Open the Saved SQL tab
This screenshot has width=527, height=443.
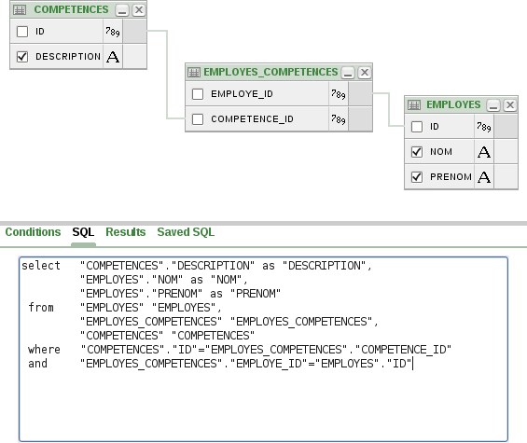pos(186,232)
